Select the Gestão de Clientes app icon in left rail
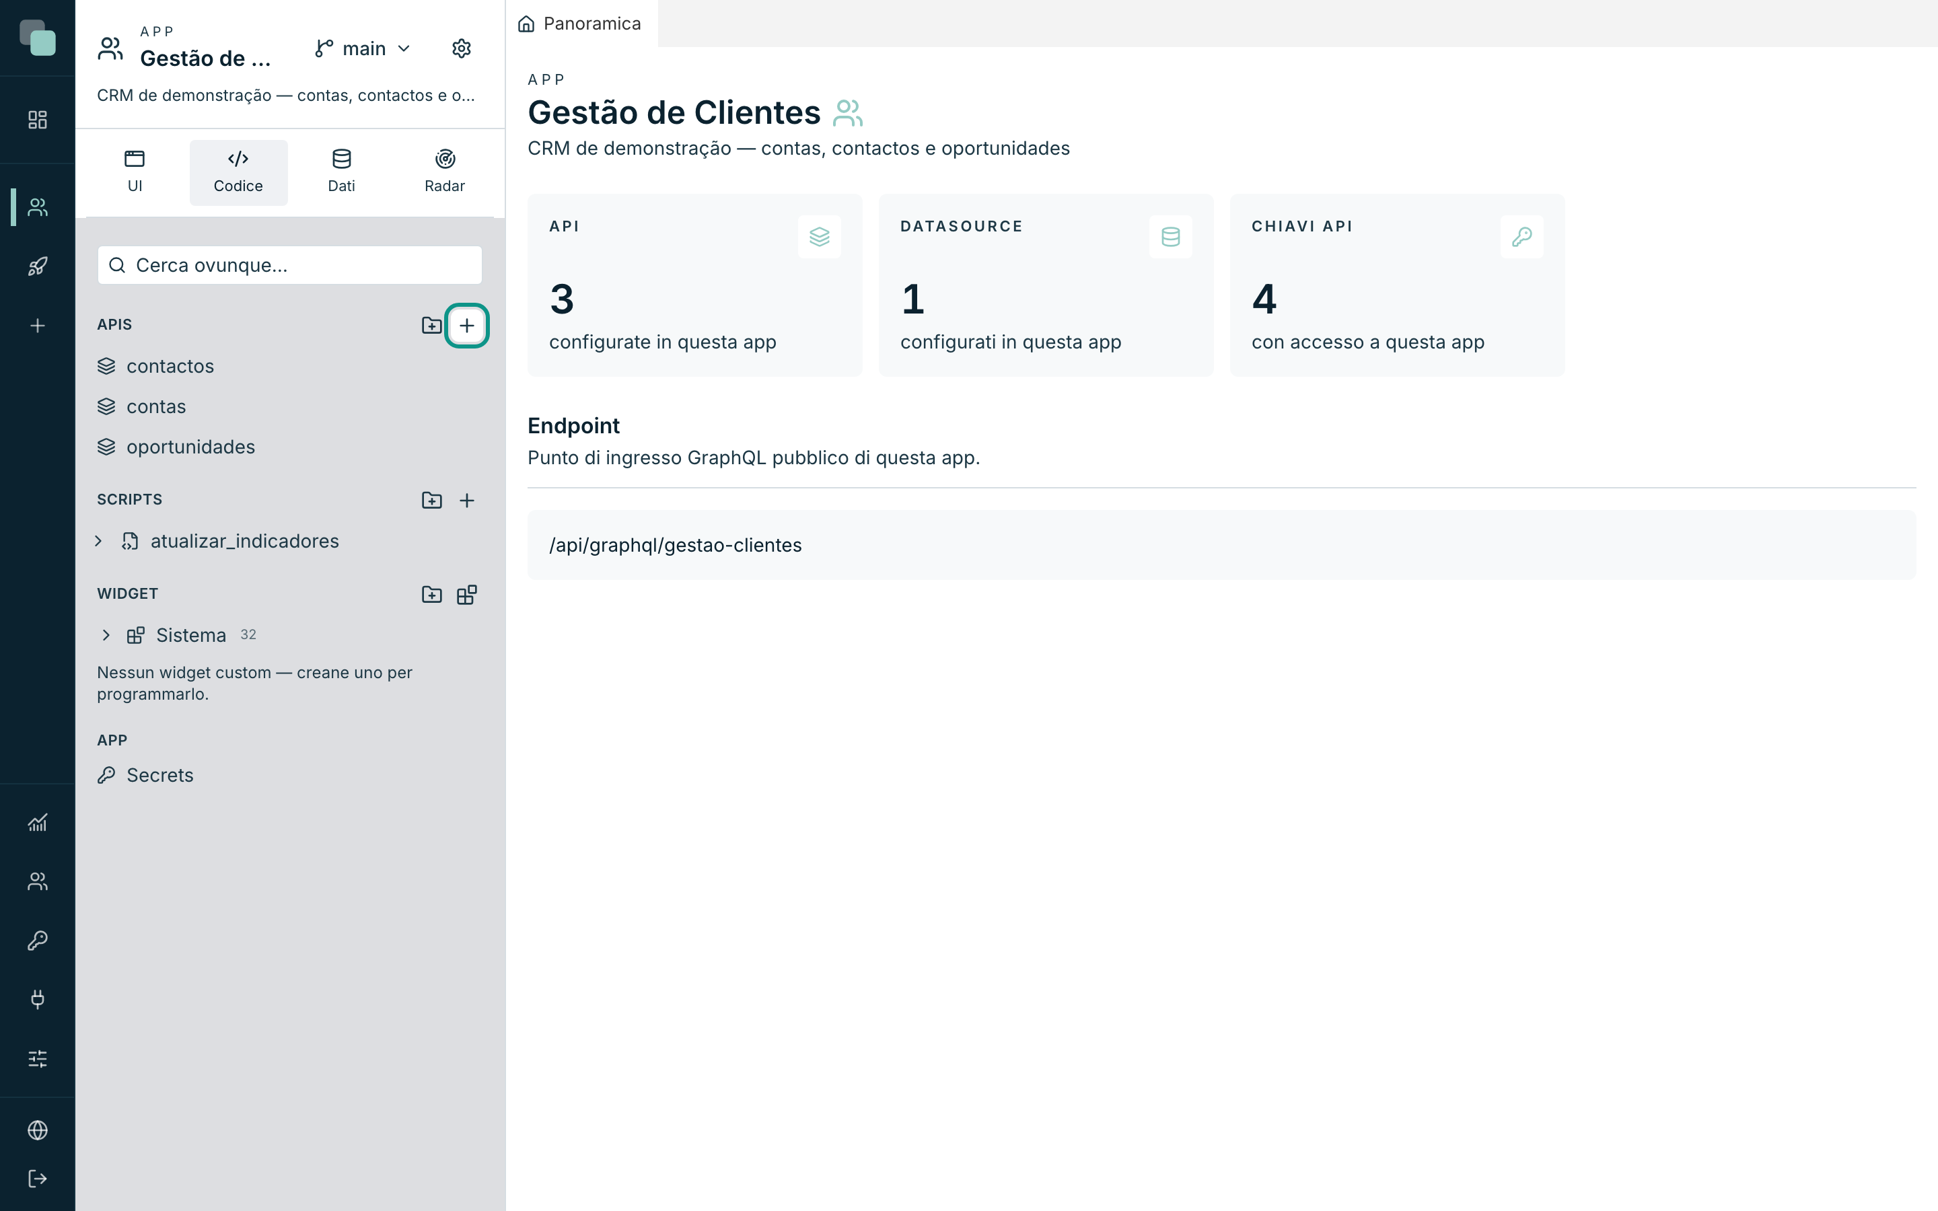This screenshot has width=1938, height=1211. click(38, 207)
